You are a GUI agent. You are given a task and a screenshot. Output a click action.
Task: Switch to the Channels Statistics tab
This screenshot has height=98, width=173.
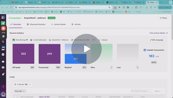(x=36, y=24)
